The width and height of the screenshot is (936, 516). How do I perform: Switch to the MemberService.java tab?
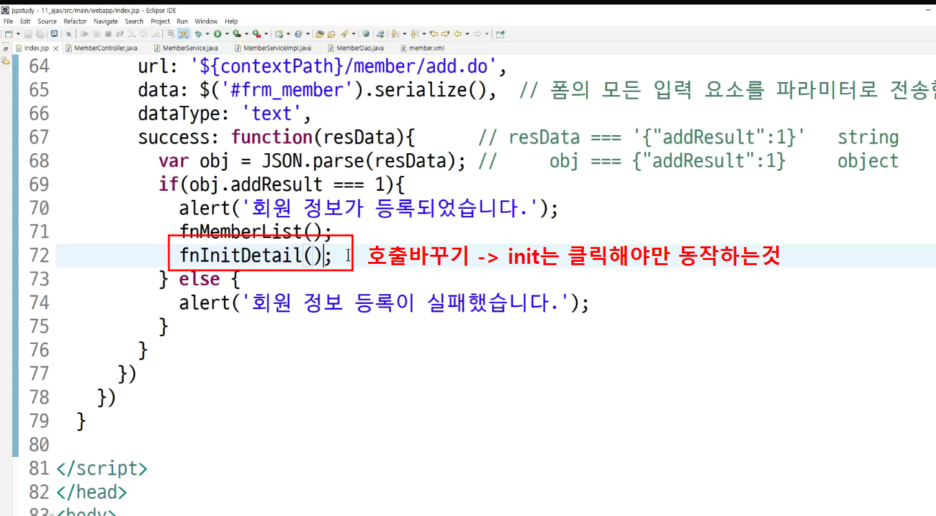(190, 48)
